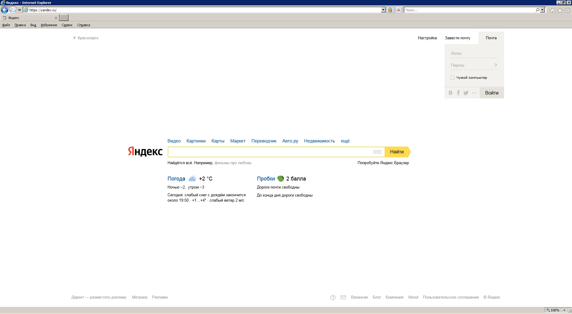The height and width of the screenshot is (314, 572).
Task: Click the password help question mark
Action: click(495, 65)
